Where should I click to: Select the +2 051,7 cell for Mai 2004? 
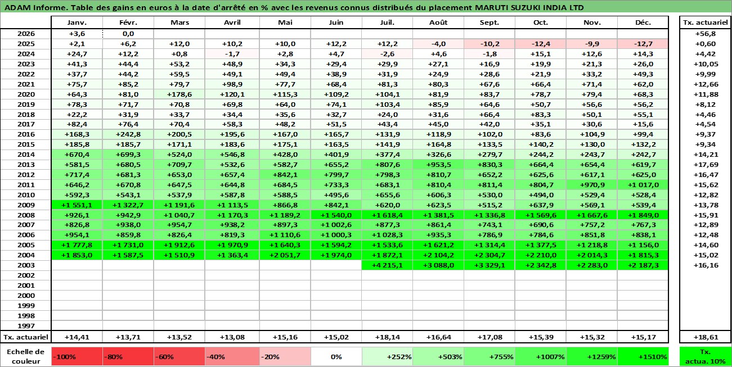tap(285, 255)
